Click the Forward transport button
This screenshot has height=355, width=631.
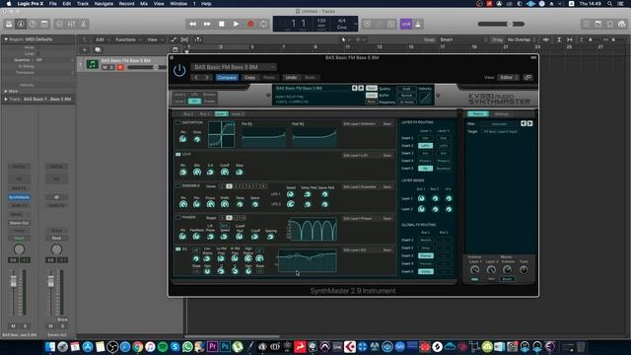[x=207, y=24]
